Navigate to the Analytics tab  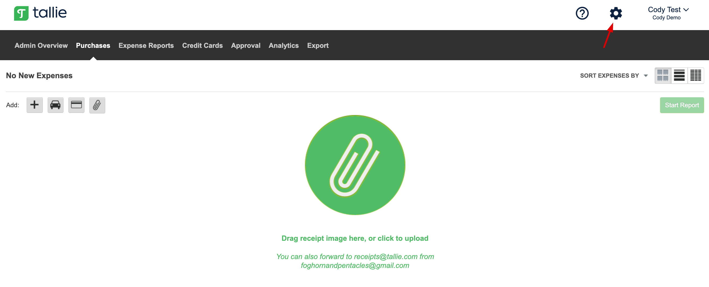[x=283, y=45]
